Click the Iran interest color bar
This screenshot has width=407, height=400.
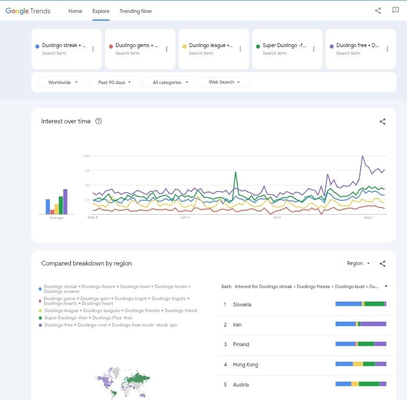click(361, 324)
